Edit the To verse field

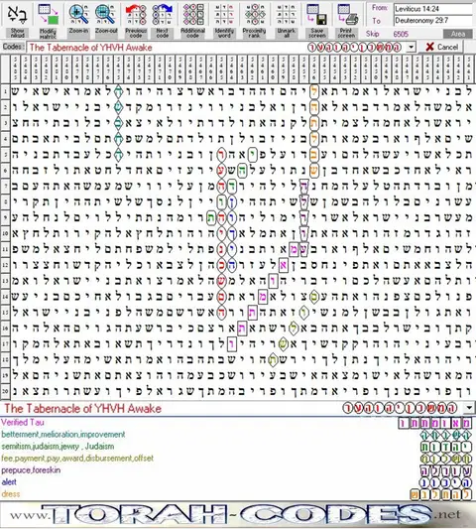[x=433, y=21]
